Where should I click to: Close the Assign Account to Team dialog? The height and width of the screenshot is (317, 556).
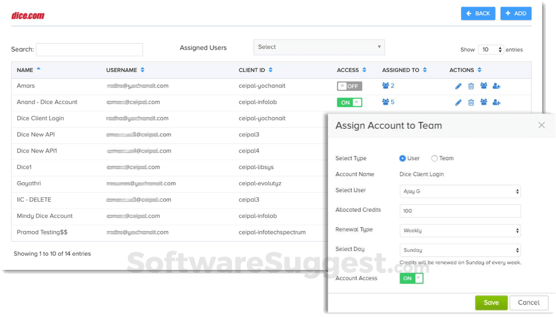click(x=542, y=126)
